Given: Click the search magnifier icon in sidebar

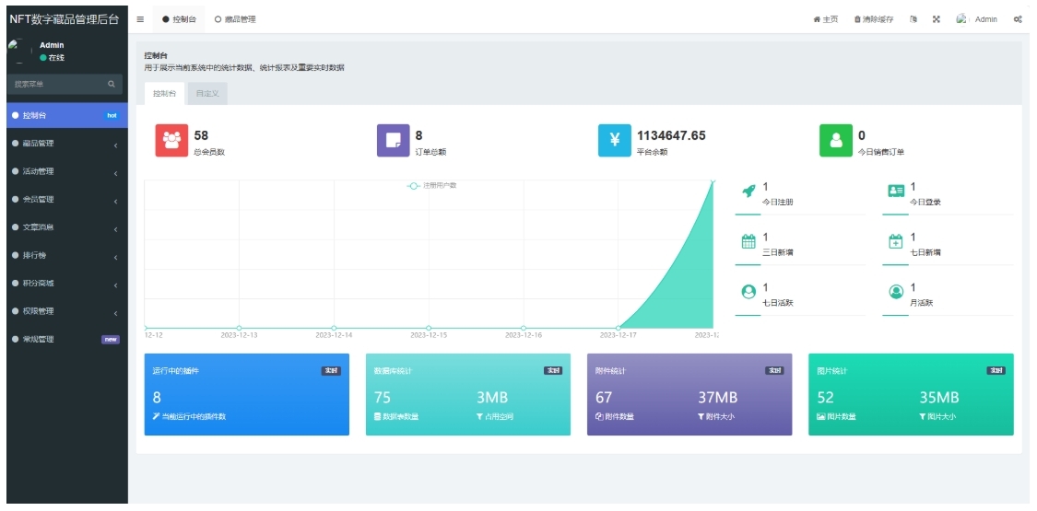Looking at the screenshot, I should (x=112, y=85).
